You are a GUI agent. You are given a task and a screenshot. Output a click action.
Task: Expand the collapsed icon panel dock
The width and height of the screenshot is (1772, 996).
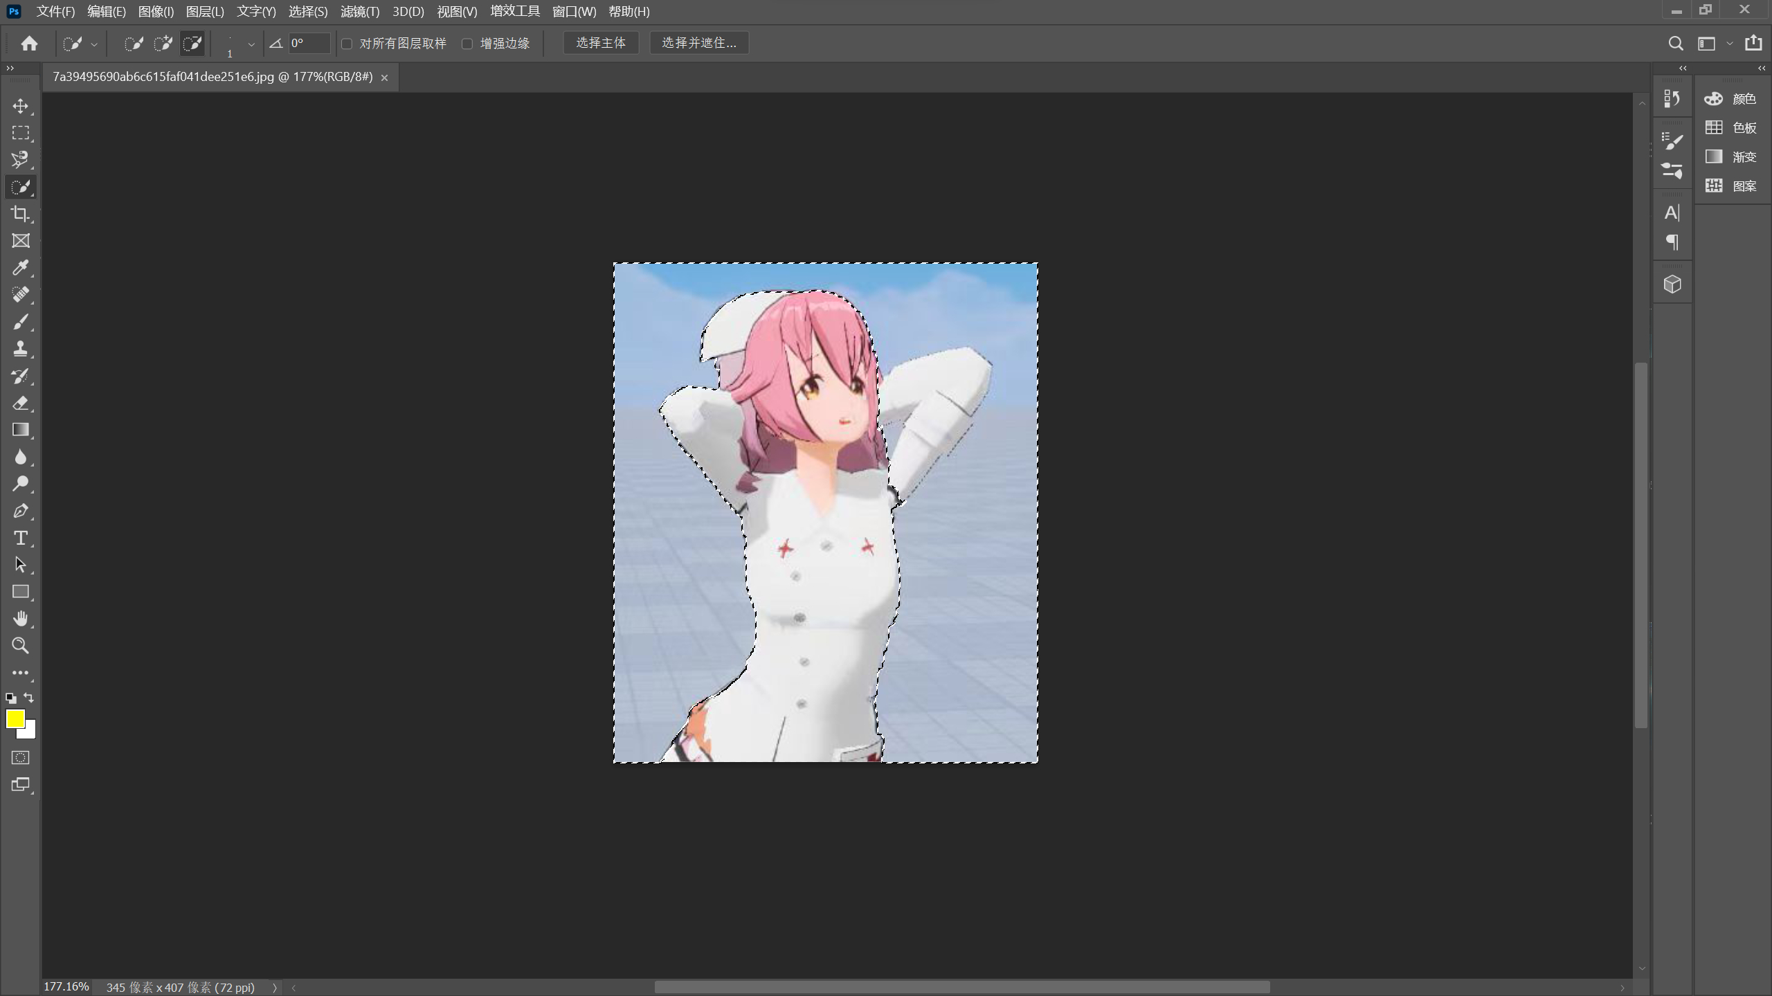(1683, 68)
